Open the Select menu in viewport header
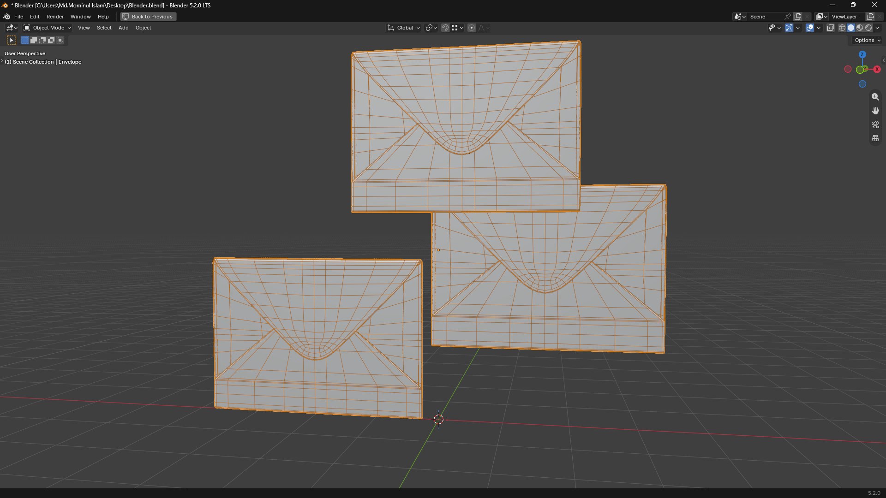Screen dimensions: 886x498 104,28
